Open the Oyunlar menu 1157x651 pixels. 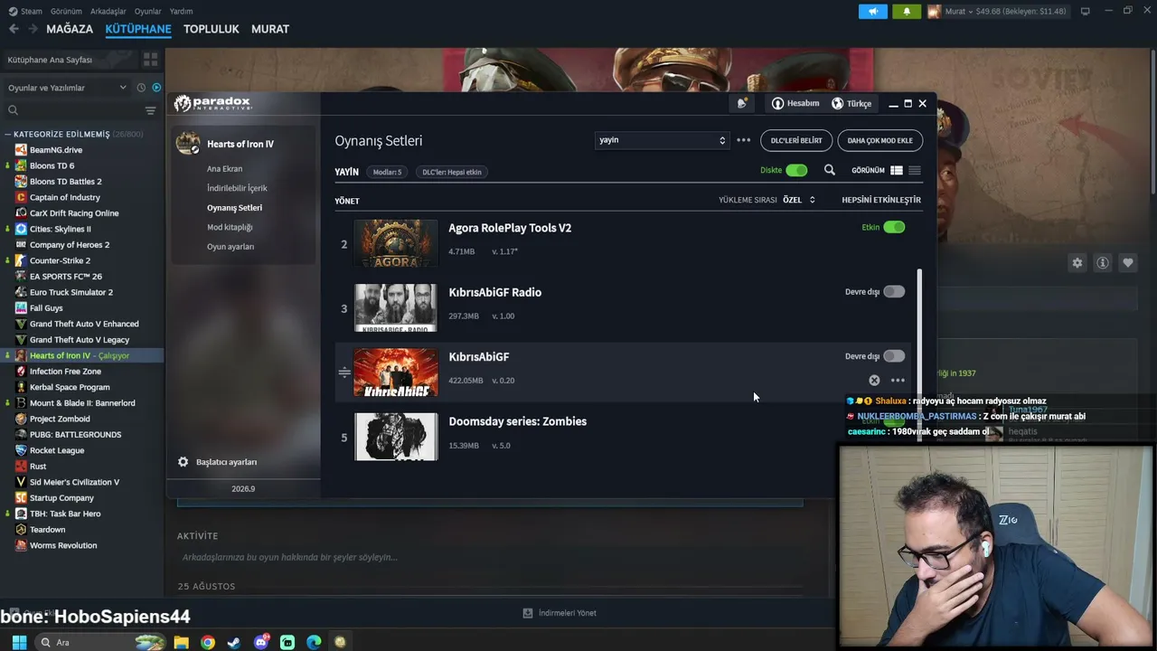[x=147, y=12]
